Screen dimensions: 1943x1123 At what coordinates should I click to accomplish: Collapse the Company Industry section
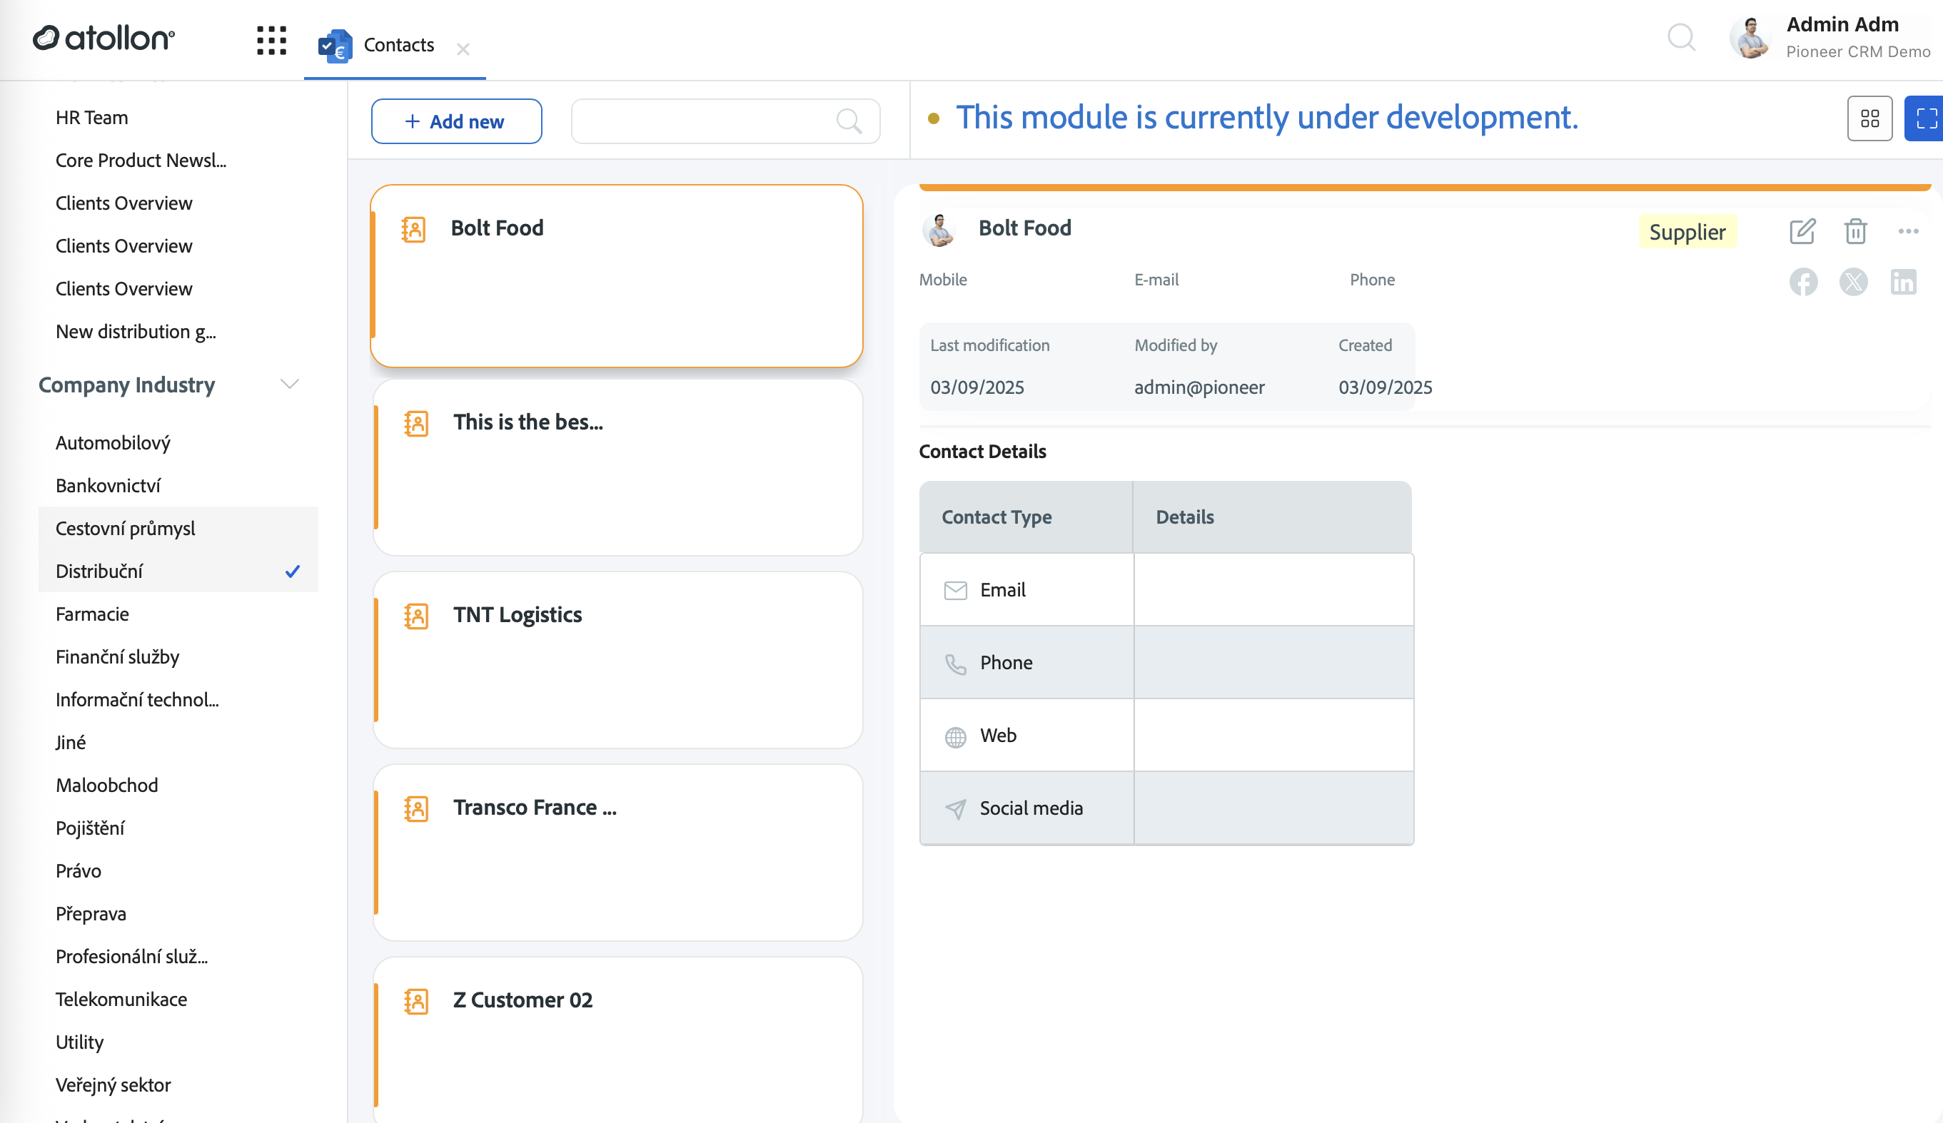289,384
